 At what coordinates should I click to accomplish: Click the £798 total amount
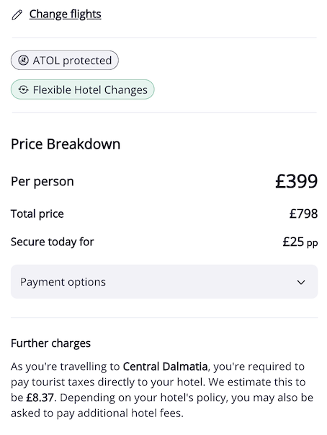coord(303,214)
